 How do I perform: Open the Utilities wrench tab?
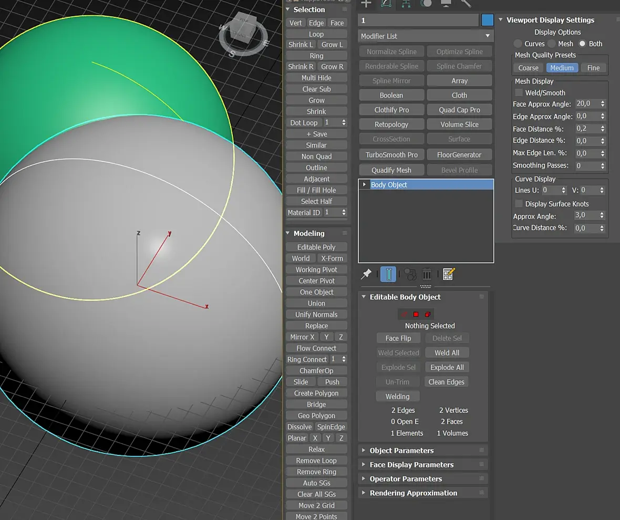point(466,4)
